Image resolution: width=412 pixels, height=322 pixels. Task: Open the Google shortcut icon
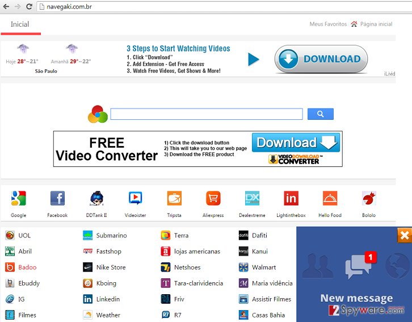[18, 198]
